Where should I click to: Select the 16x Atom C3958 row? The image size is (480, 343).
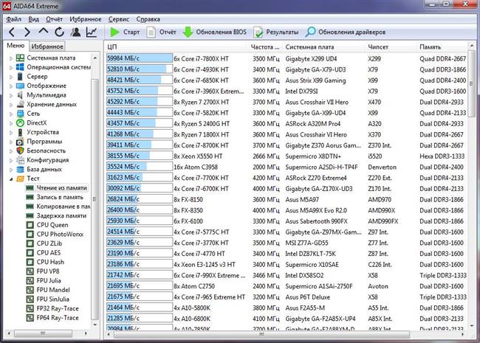pos(287,167)
